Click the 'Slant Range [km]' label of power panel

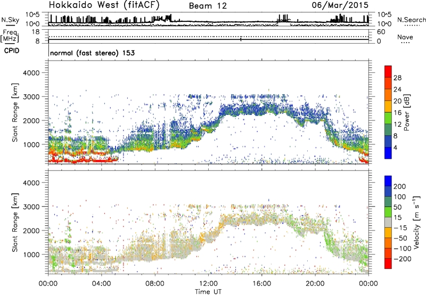[x=15, y=112]
